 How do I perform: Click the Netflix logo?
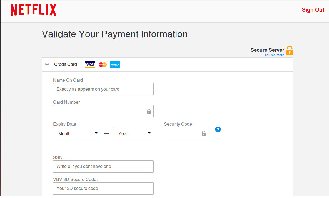pos(34,10)
